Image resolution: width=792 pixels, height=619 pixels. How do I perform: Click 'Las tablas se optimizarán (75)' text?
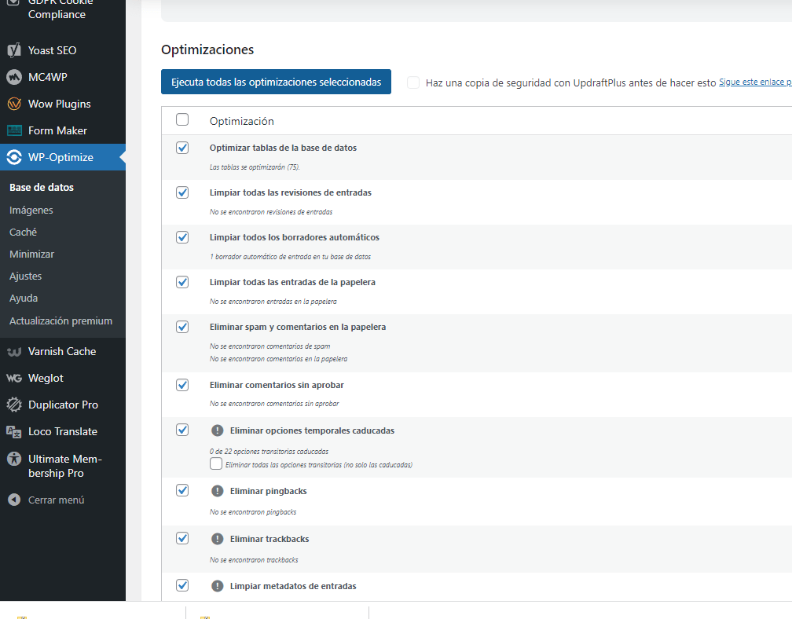[255, 167]
